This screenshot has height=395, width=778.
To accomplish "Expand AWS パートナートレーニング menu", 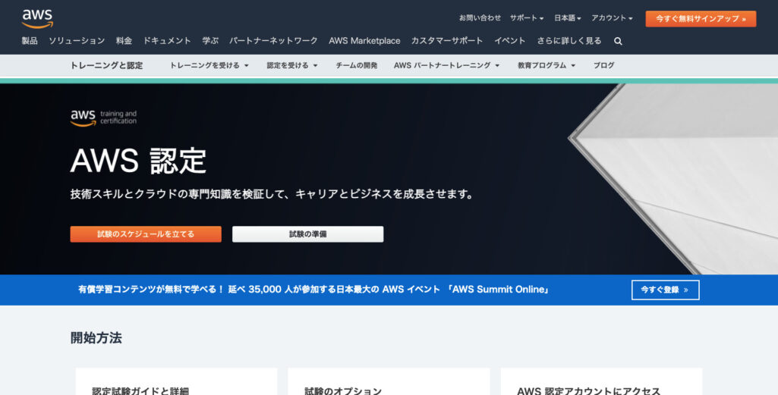I will pos(446,65).
